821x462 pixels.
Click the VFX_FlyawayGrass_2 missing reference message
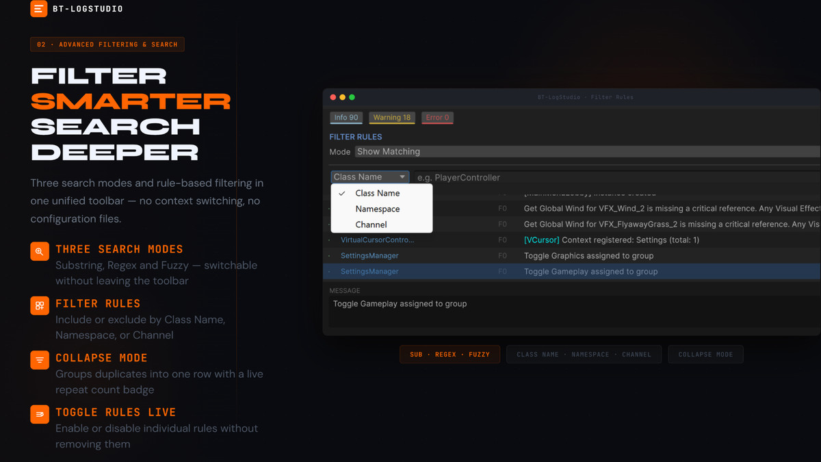tap(672, 224)
